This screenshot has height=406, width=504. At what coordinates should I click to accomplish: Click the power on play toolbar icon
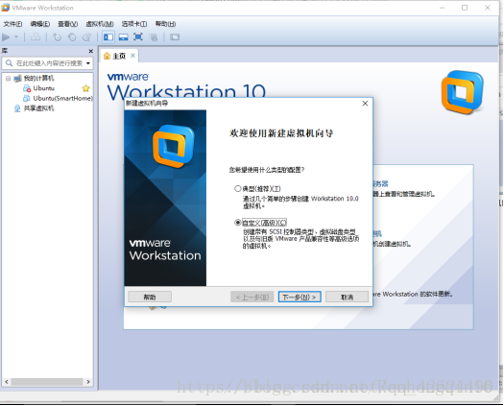click(x=6, y=37)
